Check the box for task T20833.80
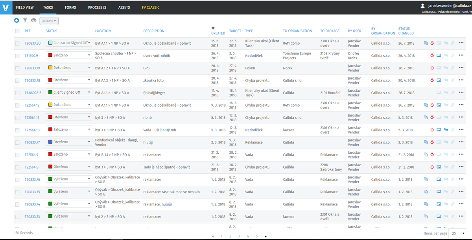The height and width of the screenshot is (240, 472). pyautogui.click(x=17, y=43)
